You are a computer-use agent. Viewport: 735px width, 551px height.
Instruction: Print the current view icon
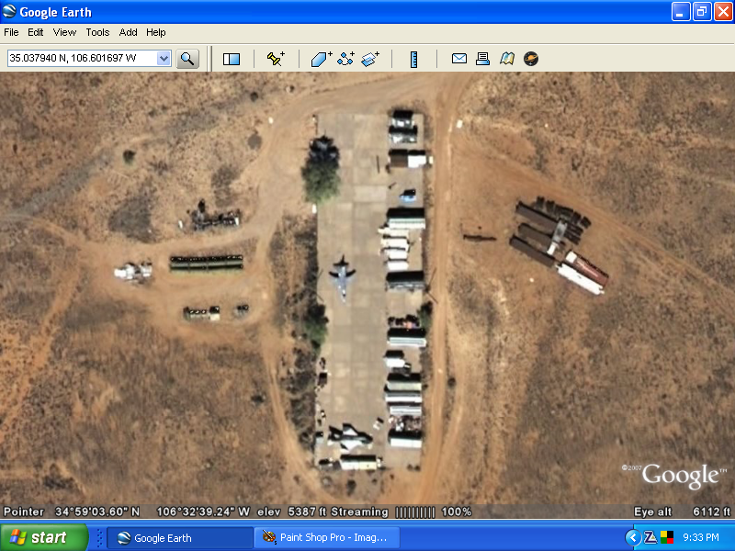pos(483,59)
